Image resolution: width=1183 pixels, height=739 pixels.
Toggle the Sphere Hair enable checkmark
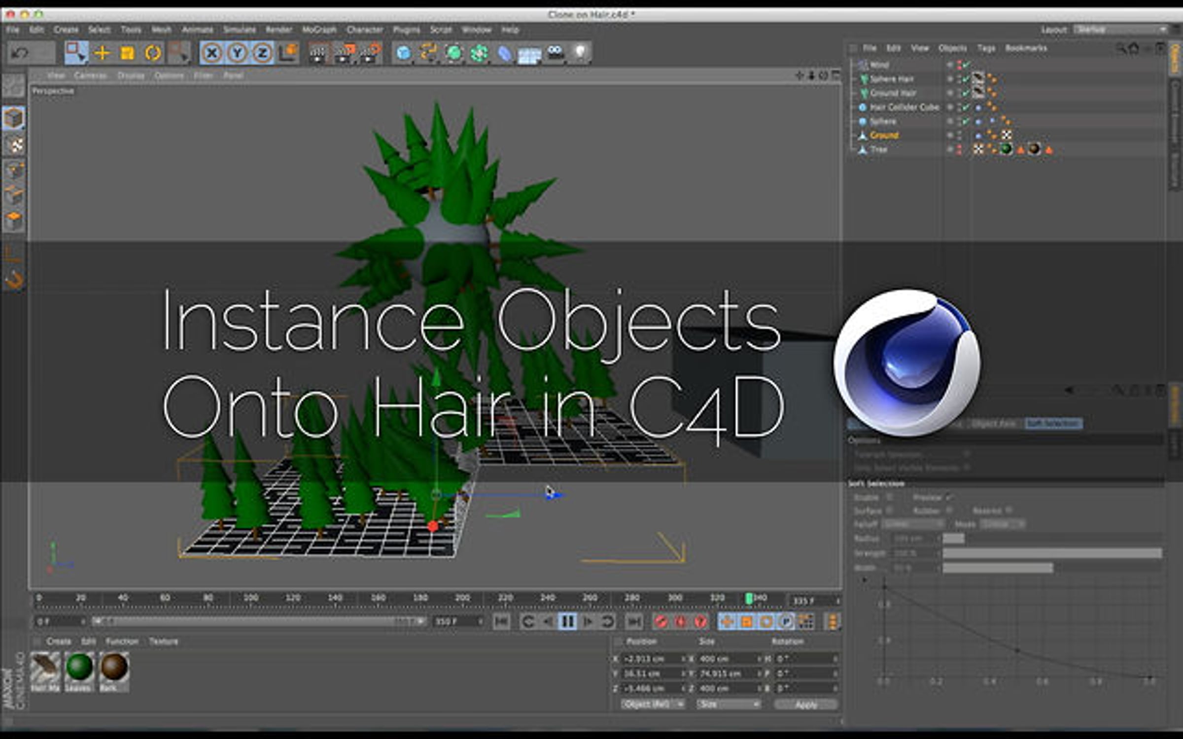pyautogui.click(x=967, y=79)
